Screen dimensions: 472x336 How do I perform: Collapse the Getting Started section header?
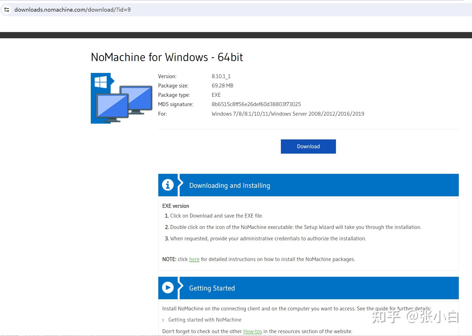(x=308, y=288)
